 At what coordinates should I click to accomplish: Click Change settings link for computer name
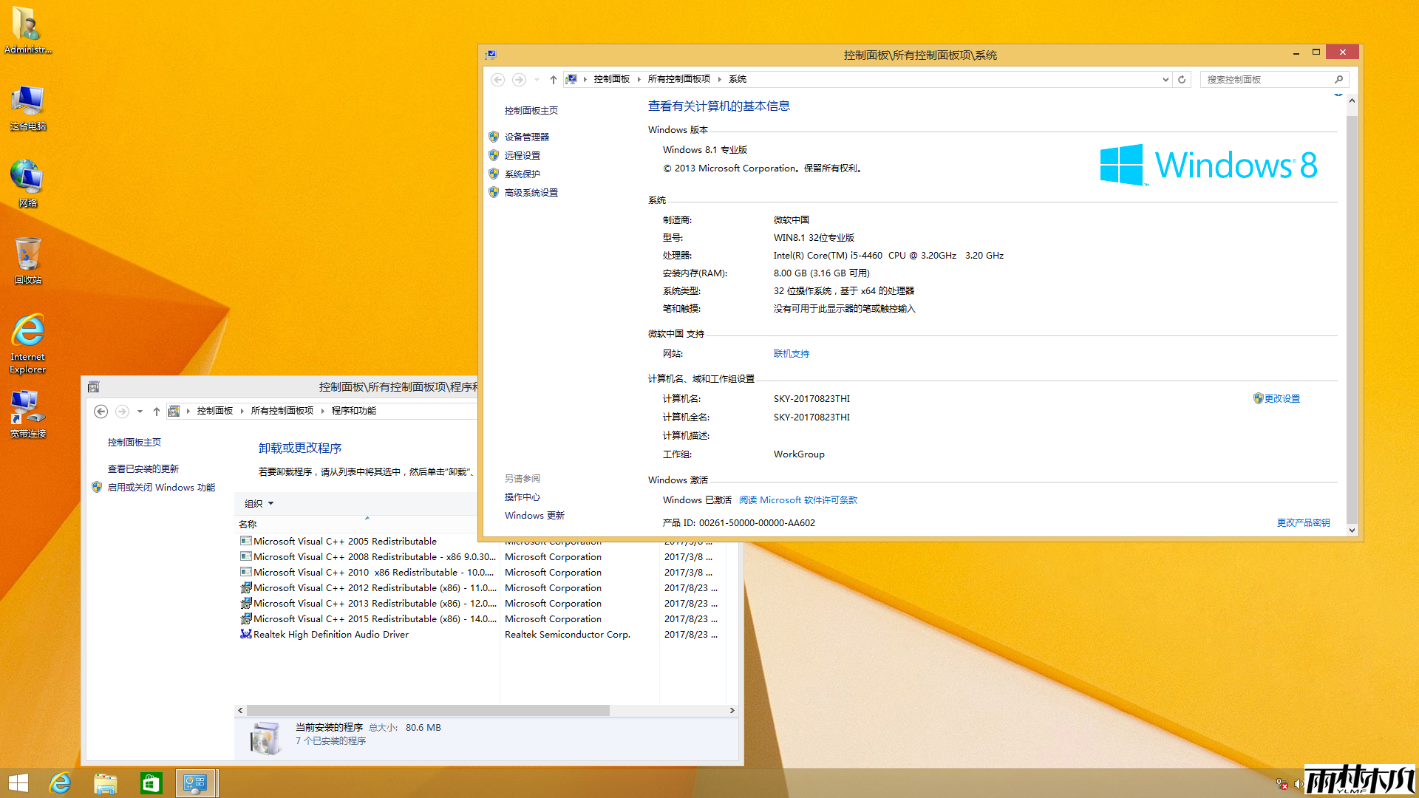[1281, 398]
